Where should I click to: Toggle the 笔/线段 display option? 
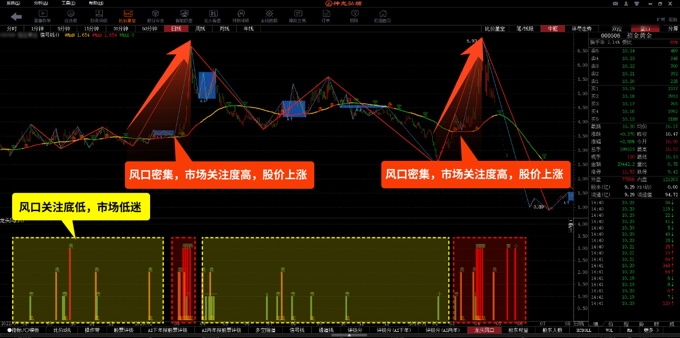tap(524, 29)
